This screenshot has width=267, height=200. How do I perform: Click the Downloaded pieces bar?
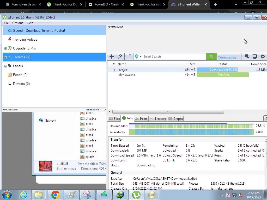[191, 126]
